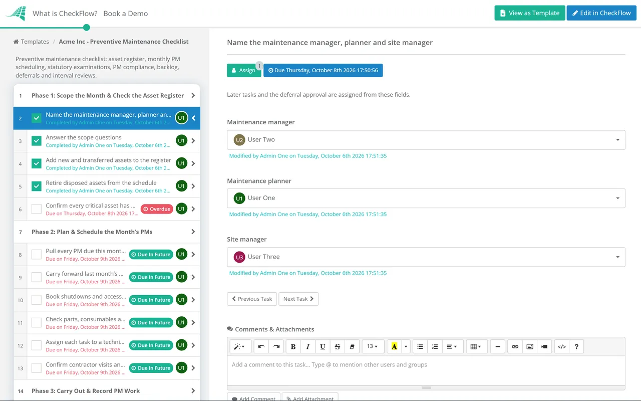The height and width of the screenshot is (401, 641).
Task: Click the comment editor resize bar
Action: click(x=426, y=387)
